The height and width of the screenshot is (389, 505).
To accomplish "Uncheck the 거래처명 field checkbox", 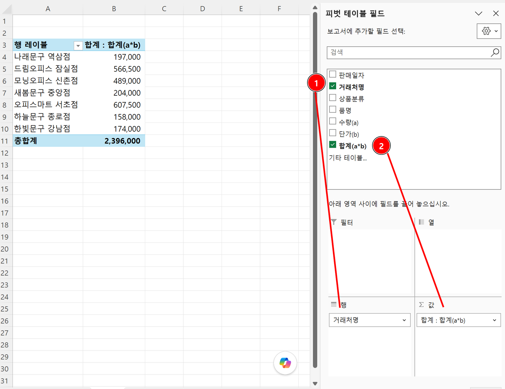I will [x=333, y=86].
